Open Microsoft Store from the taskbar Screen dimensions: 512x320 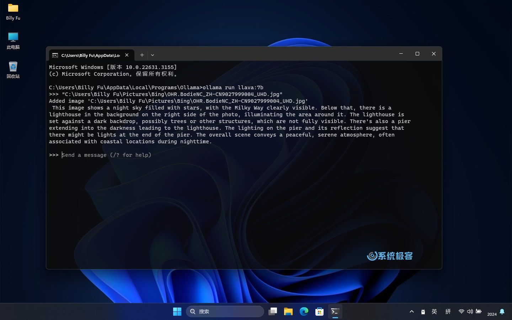click(x=320, y=311)
